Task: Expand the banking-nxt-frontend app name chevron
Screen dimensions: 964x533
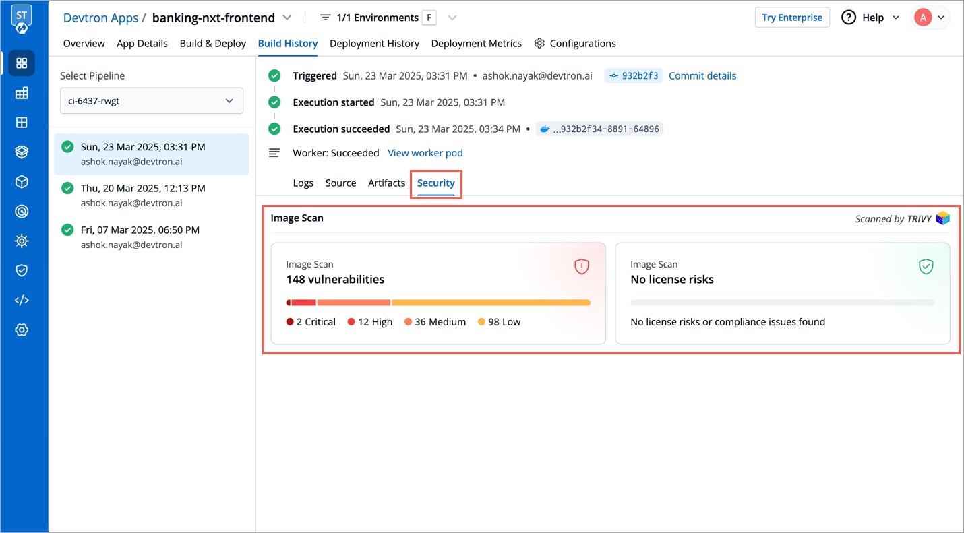Action: point(287,18)
